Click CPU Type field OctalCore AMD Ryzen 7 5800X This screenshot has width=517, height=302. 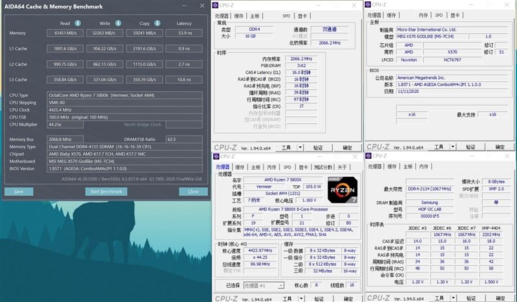pyautogui.click(x=125, y=95)
